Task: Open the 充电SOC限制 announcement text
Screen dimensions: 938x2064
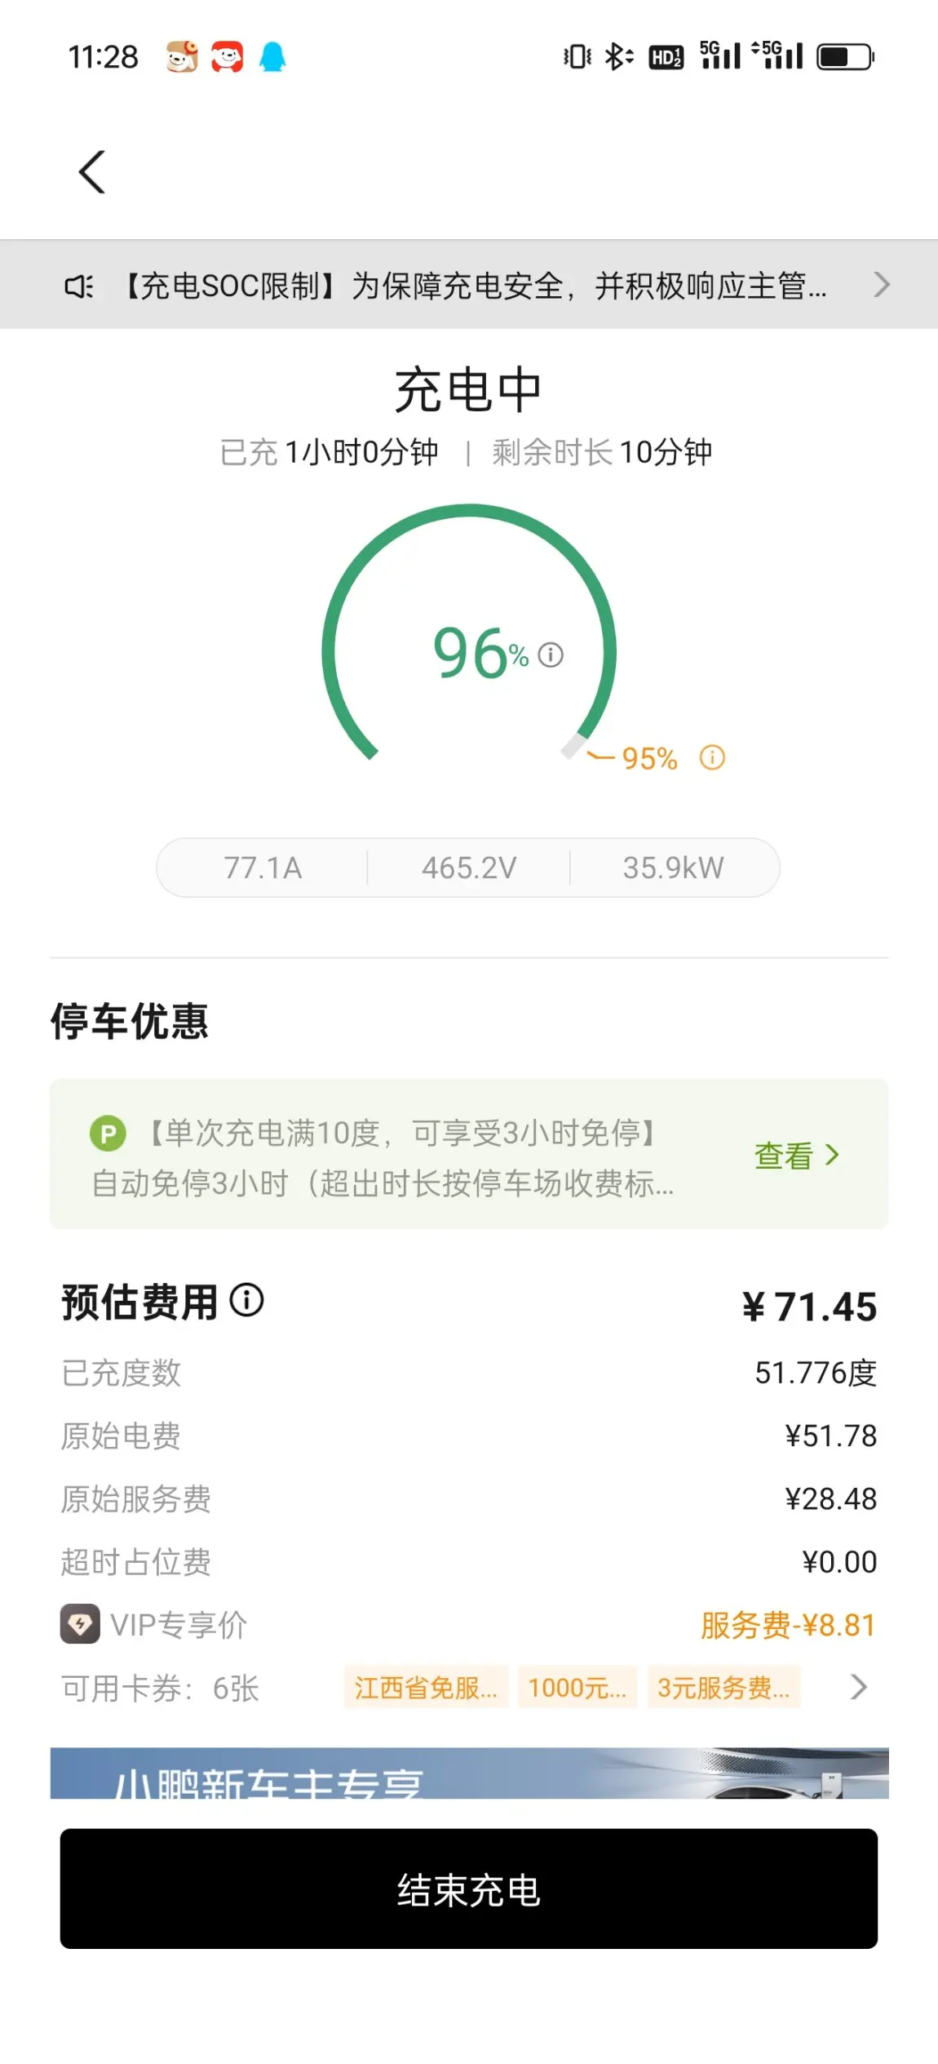Action: coord(475,286)
